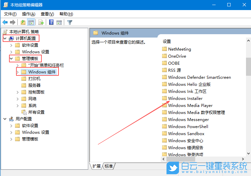Click the vertical scrollbar down arrow
This screenshot has width=251, height=176.
[248, 154]
